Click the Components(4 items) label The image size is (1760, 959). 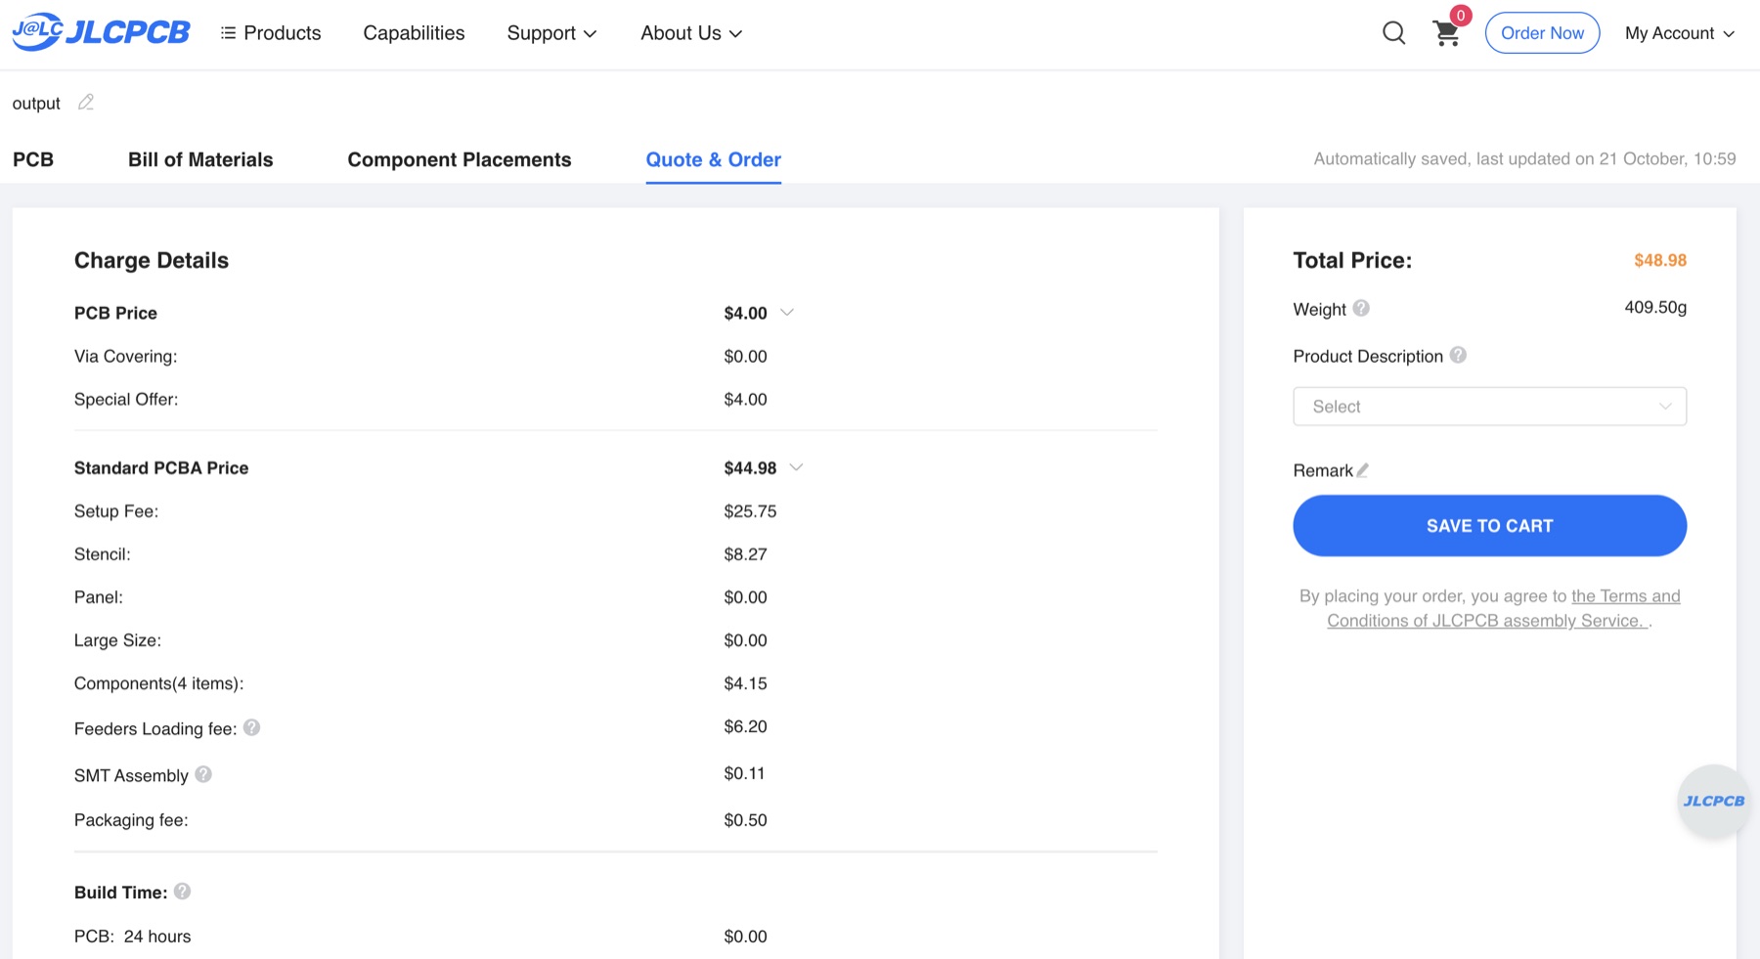[x=158, y=683]
